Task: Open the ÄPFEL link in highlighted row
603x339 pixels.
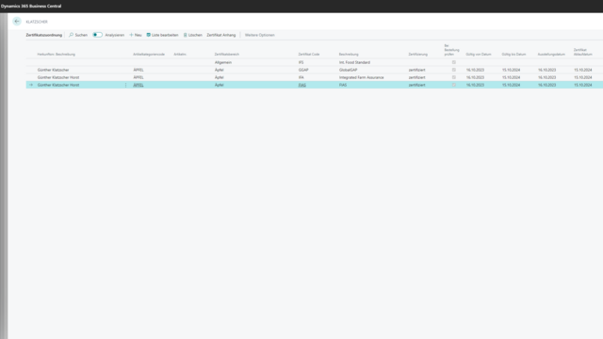Action: [139, 85]
